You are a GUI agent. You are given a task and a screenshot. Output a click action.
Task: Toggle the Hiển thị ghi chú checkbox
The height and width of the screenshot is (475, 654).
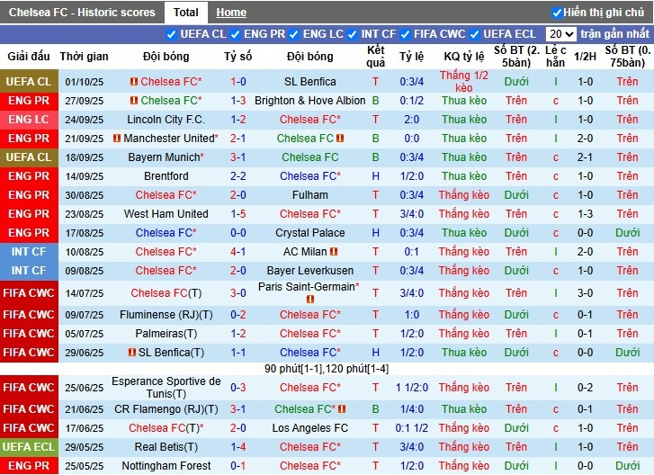[557, 13]
